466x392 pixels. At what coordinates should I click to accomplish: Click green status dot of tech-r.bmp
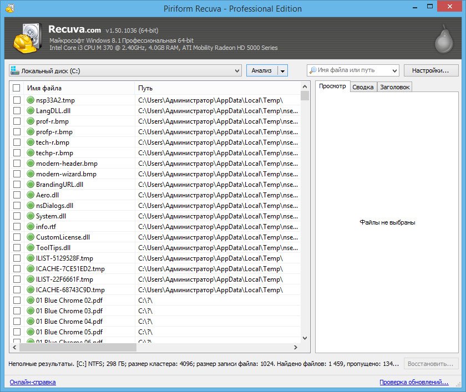point(31,142)
